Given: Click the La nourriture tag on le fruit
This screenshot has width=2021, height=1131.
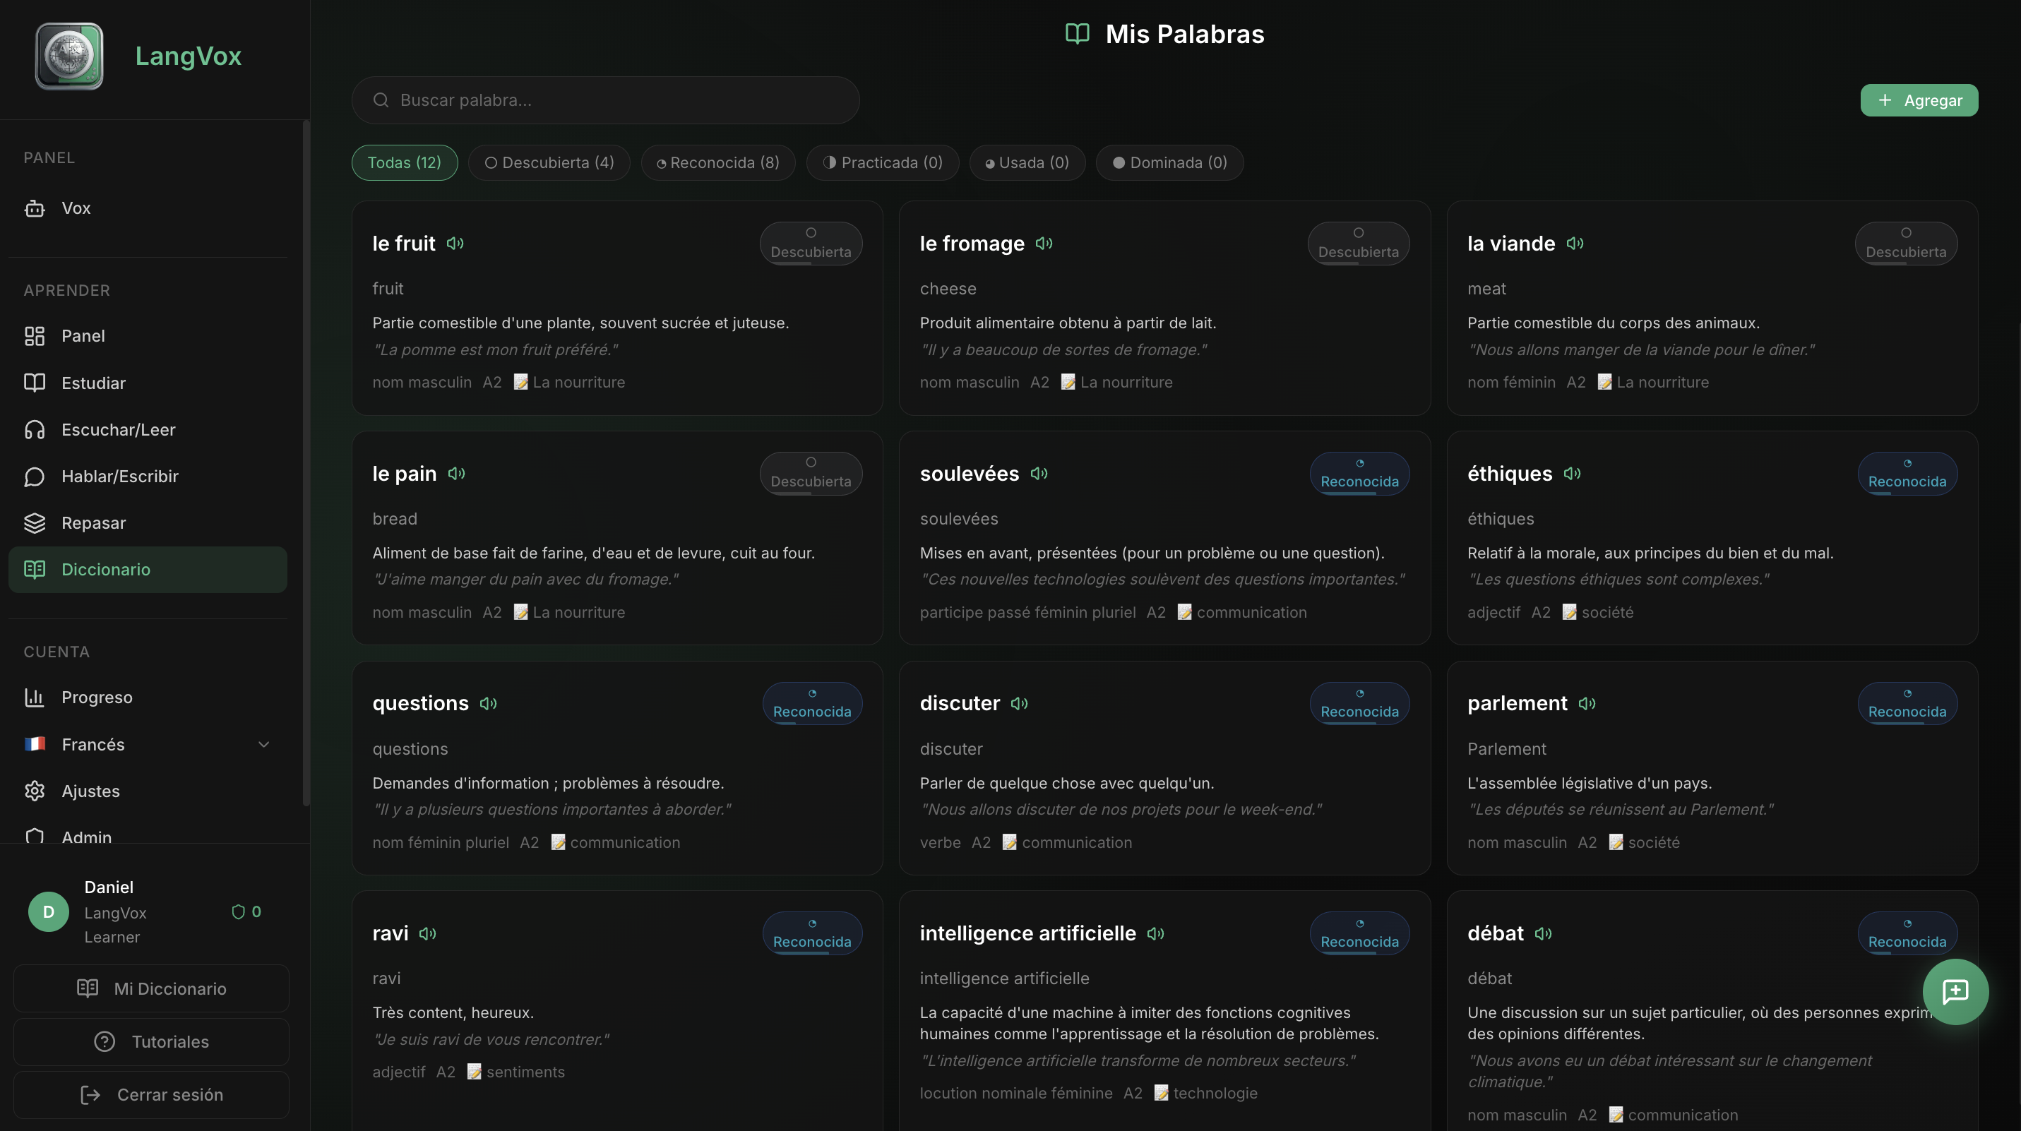Looking at the screenshot, I should pos(570,382).
